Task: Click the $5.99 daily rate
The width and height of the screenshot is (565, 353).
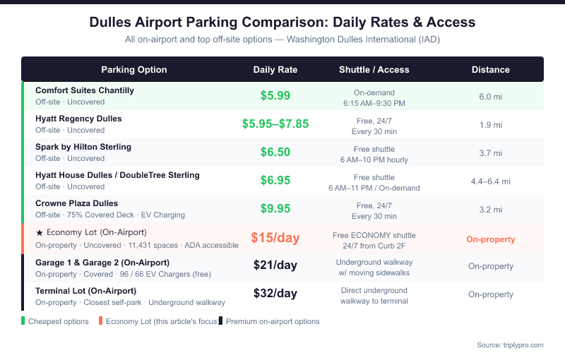Action: (275, 95)
